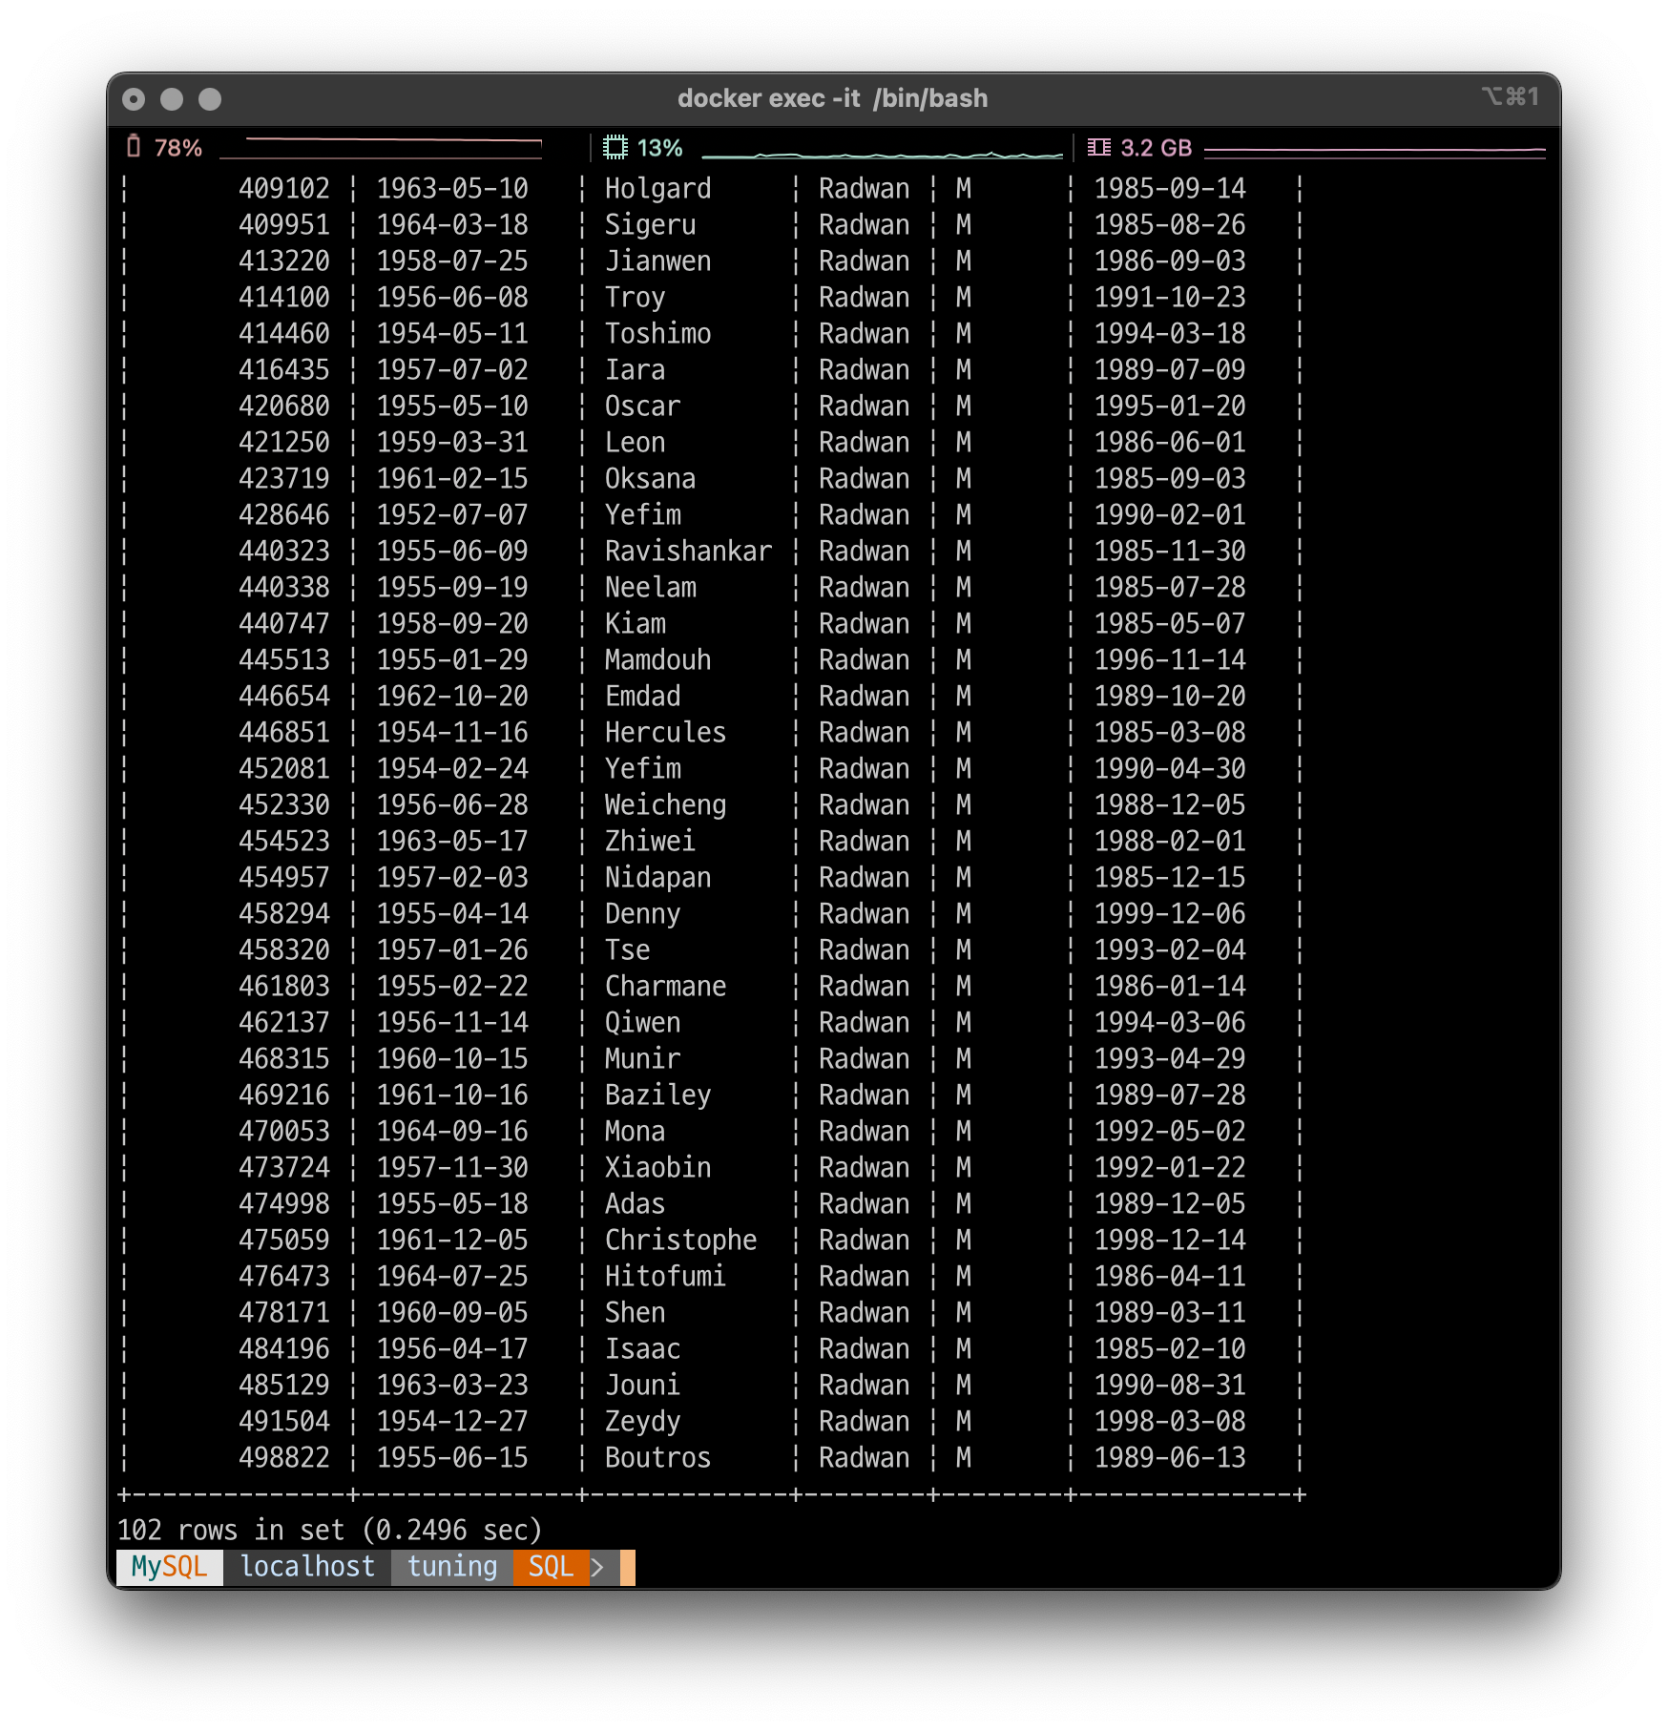Click first name Denny
1668x1731 pixels.
(642, 914)
